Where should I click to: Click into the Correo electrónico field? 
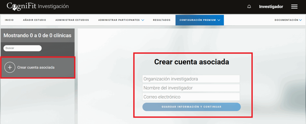click(x=191, y=97)
